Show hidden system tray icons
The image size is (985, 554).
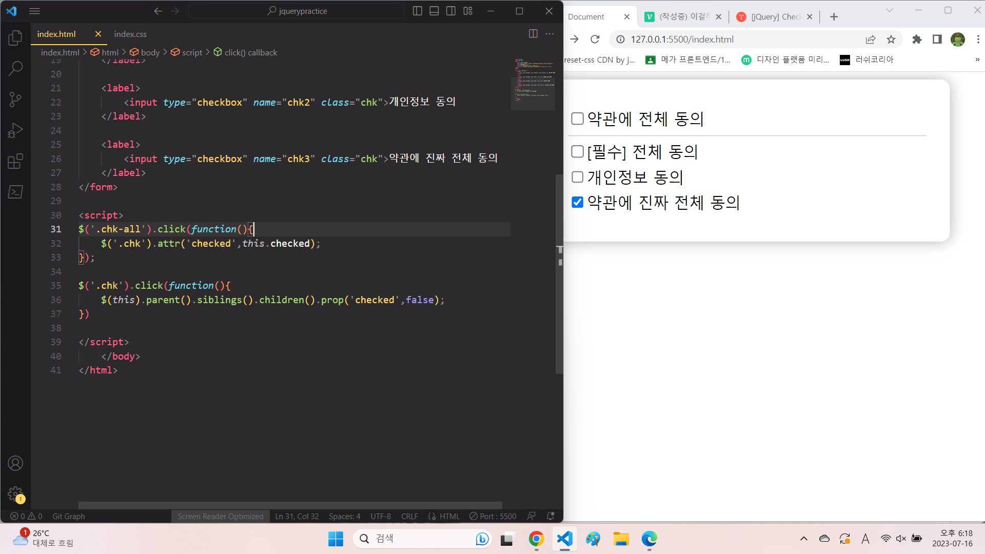(804, 539)
